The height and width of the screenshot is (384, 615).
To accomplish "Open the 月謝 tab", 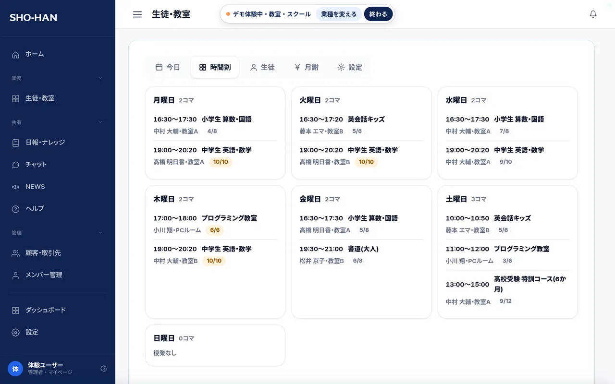I will (307, 67).
